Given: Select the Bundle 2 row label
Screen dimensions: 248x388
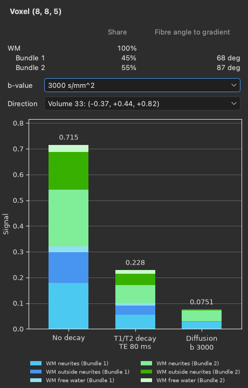Looking at the screenshot, I should (30, 67).
